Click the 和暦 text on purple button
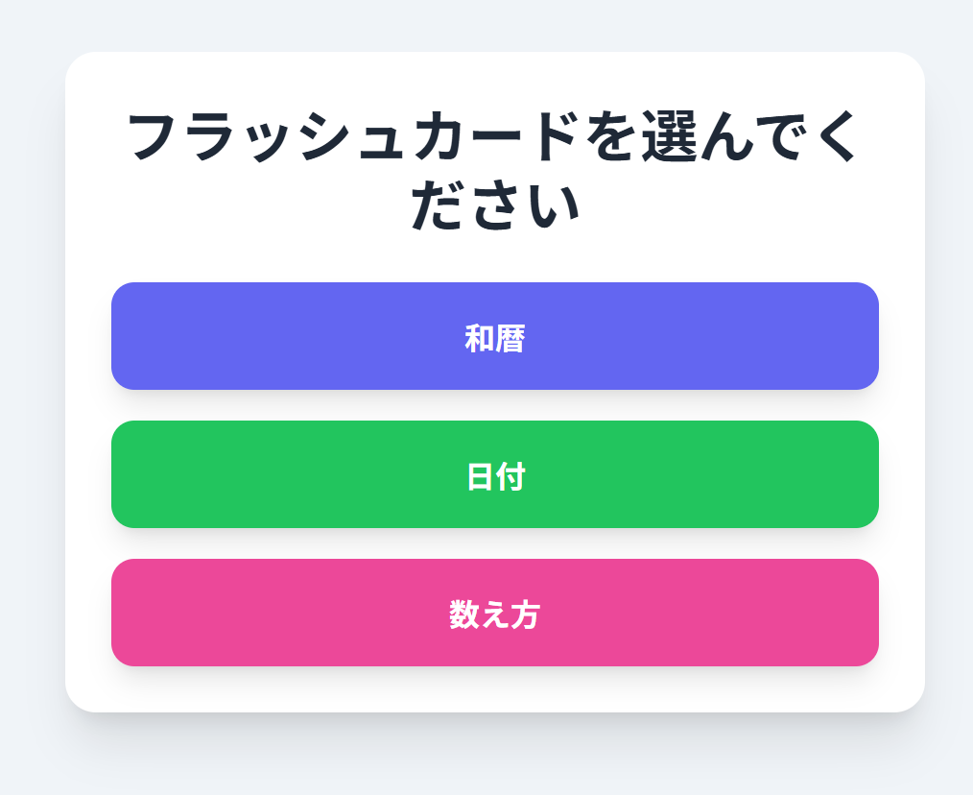The height and width of the screenshot is (795, 973). tap(494, 339)
